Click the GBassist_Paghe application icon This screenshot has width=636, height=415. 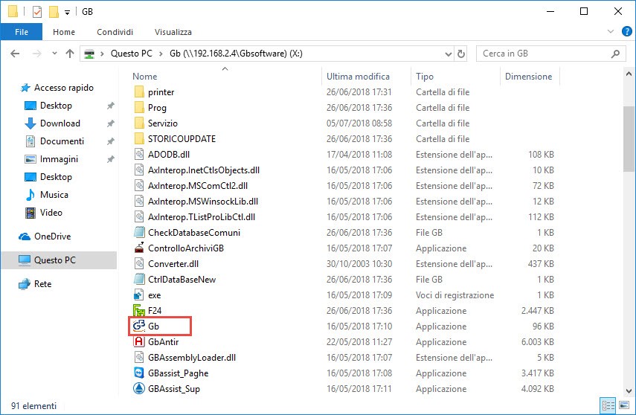click(139, 373)
